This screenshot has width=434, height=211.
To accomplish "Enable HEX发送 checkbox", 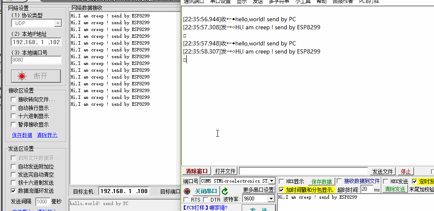I will (385, 181).
